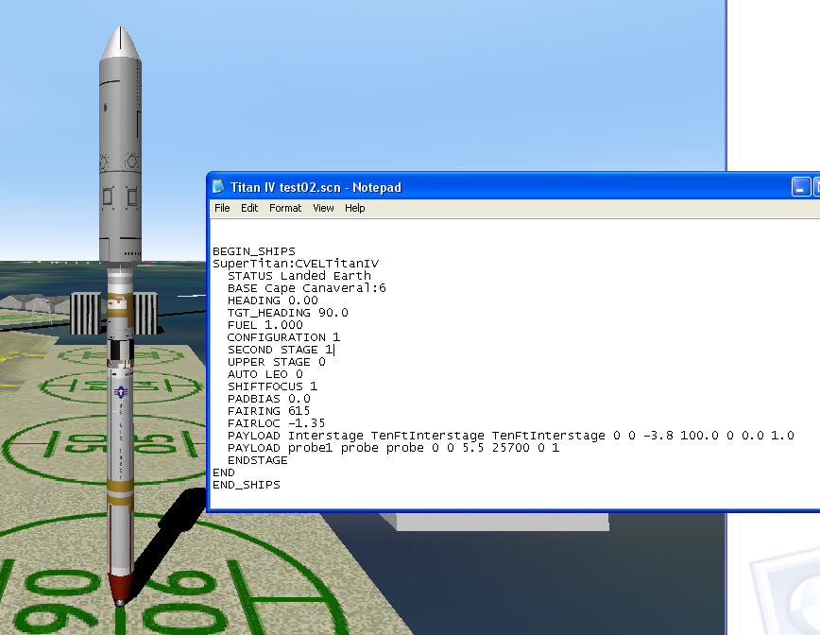Screen dimensions: 820x635
Task: Click the SuperTitan:CVELTitanIV line
Action: pos(296,264)
